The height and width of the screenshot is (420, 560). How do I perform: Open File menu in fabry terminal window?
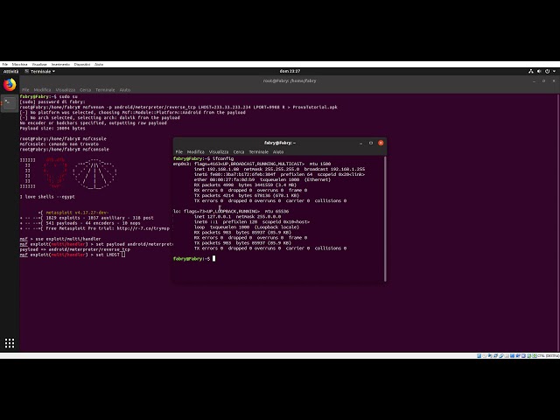(179, 151)
